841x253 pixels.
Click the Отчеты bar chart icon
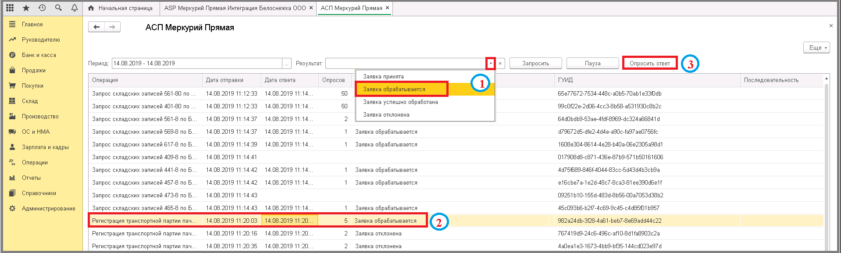[x=12, y=178]
